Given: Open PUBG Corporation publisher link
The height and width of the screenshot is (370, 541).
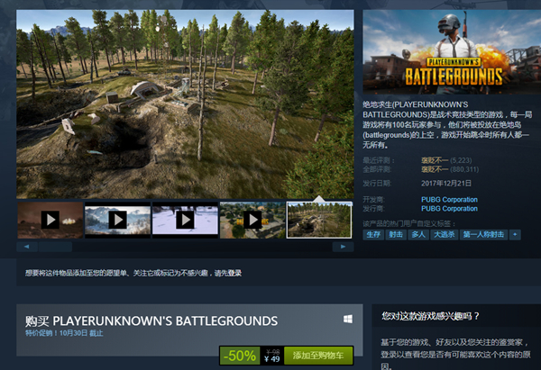Looking at the screenshot, I should click(448, 208).
